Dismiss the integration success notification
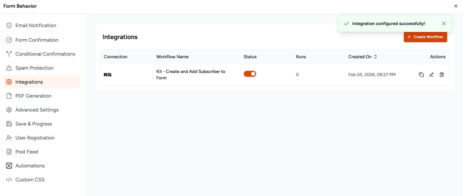 tap(444, 23)
